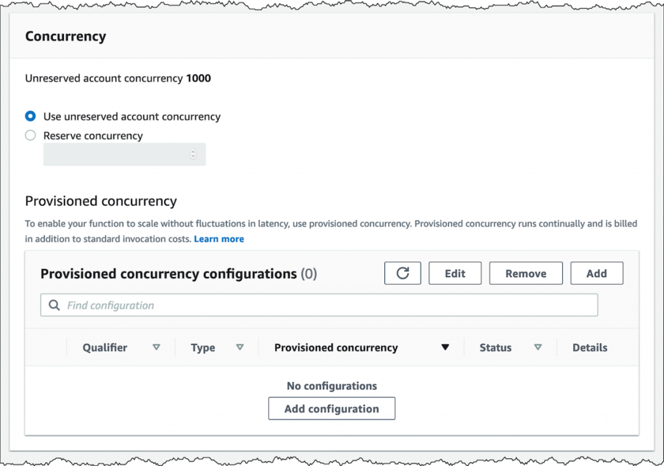The width and height of the screenshot is (664, 466).
Task: Click the reserve concurrency stepper arrows
Action: 193,154
